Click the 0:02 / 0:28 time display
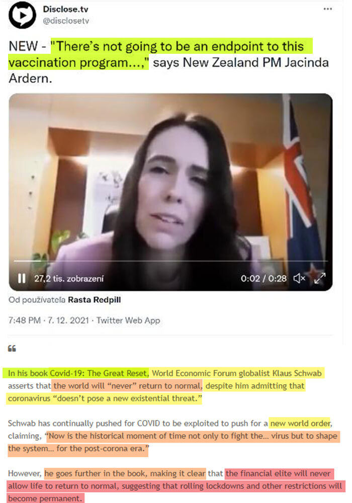Viewport: 352px width, 503px height. click(263, 278)
